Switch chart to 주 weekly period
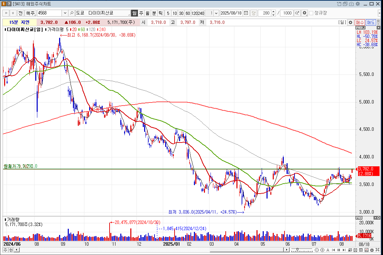This screenshot has height=255, width=383. 141,13
